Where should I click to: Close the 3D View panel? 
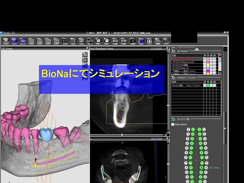coord(87,48)
